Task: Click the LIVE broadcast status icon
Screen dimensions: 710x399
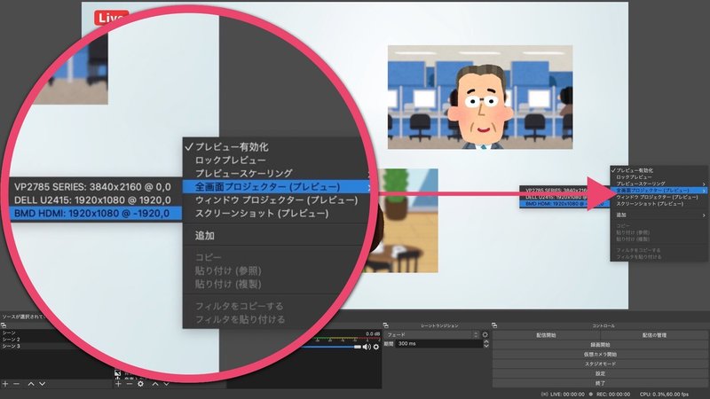Action: (x=544, y=395)
